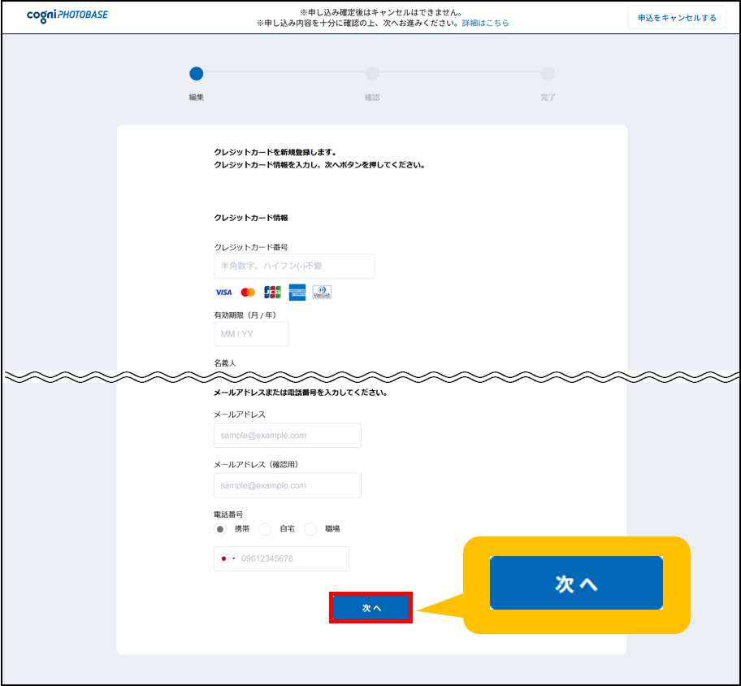Click the Diners Club card icon
741x686 pixels.
click(322, 293)
